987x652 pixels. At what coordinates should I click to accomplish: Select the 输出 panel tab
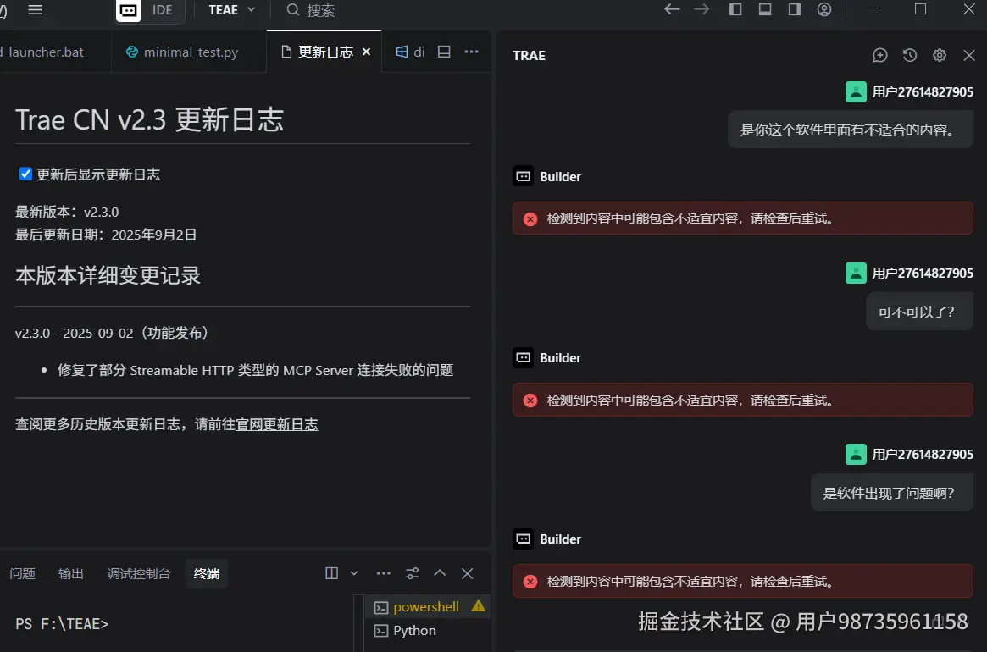tap(71, 573)
